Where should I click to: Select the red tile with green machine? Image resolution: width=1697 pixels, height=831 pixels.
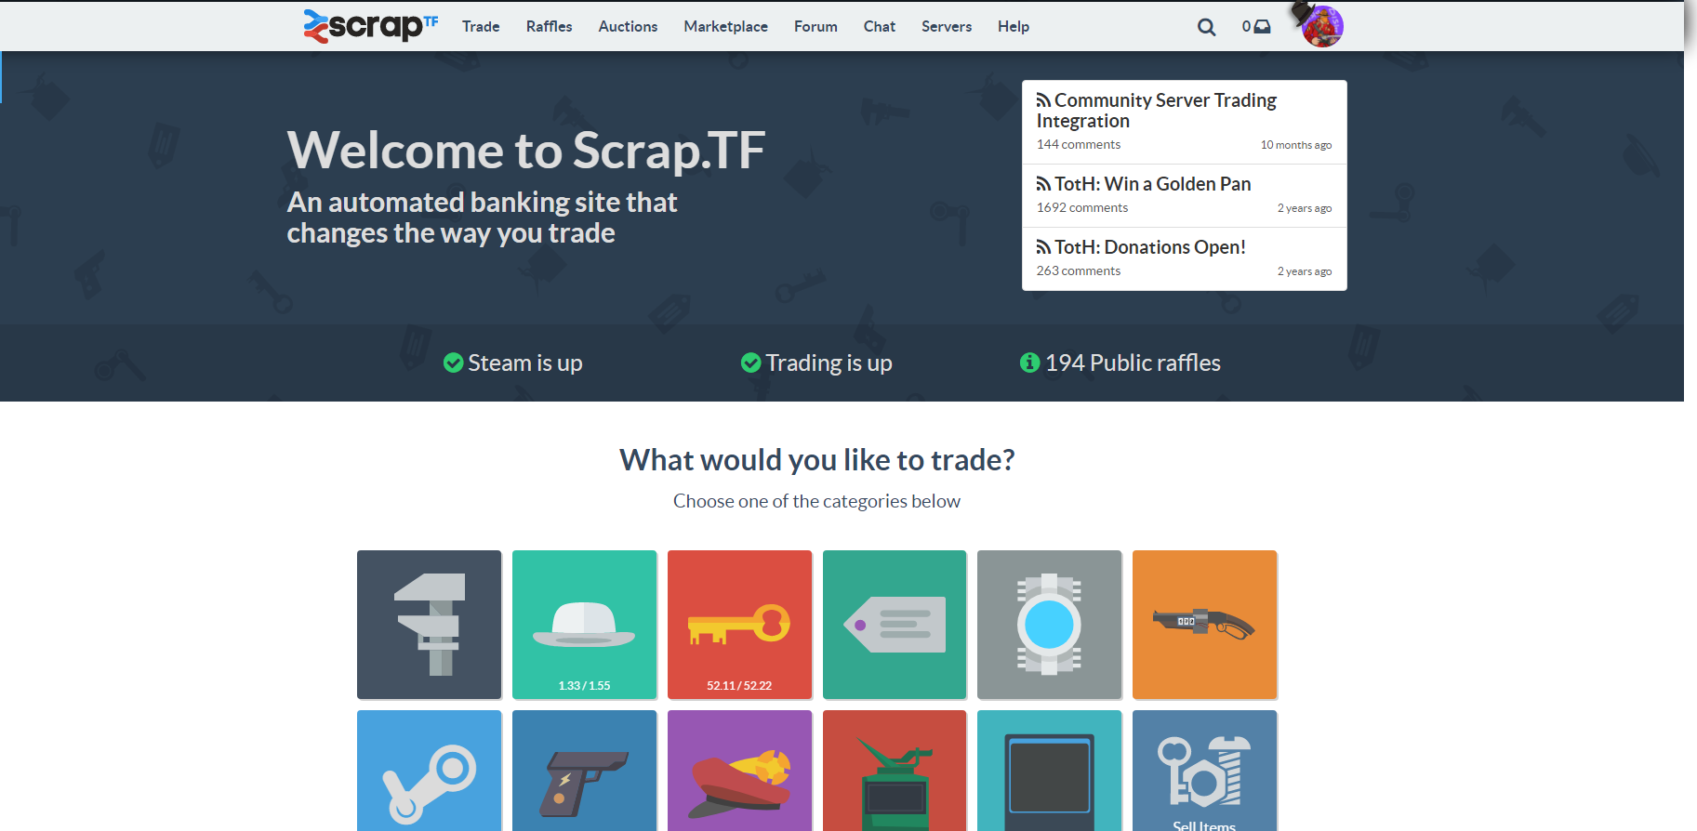[x=895, y=771]
